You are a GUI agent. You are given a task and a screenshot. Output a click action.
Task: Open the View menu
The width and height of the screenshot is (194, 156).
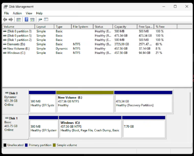[29, 13]
